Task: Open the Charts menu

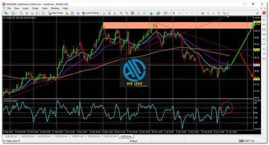Action: coord(35,8)
